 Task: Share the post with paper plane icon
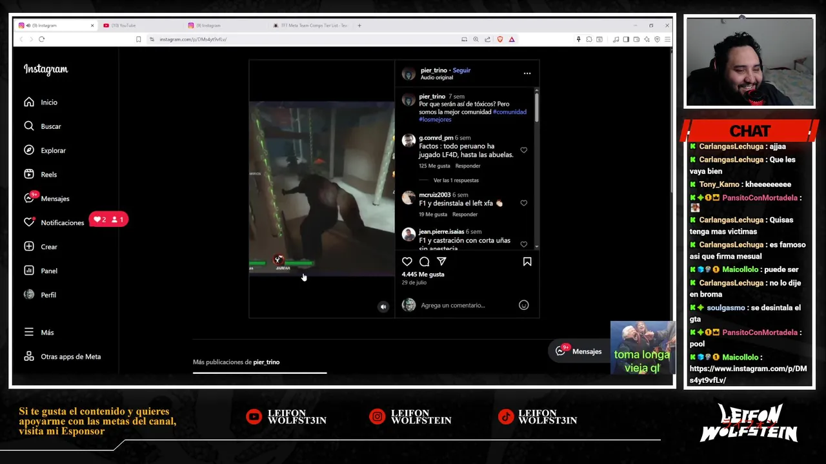pos(441,262)
